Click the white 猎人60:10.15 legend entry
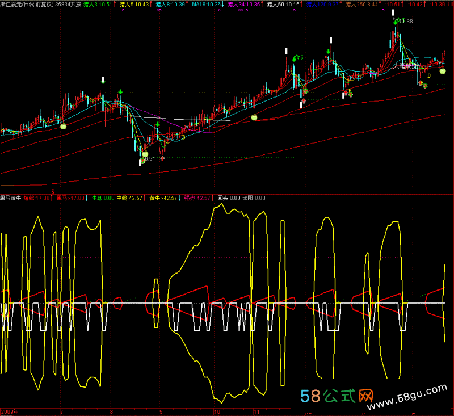 pyautogui.click(x=283, y=5)
